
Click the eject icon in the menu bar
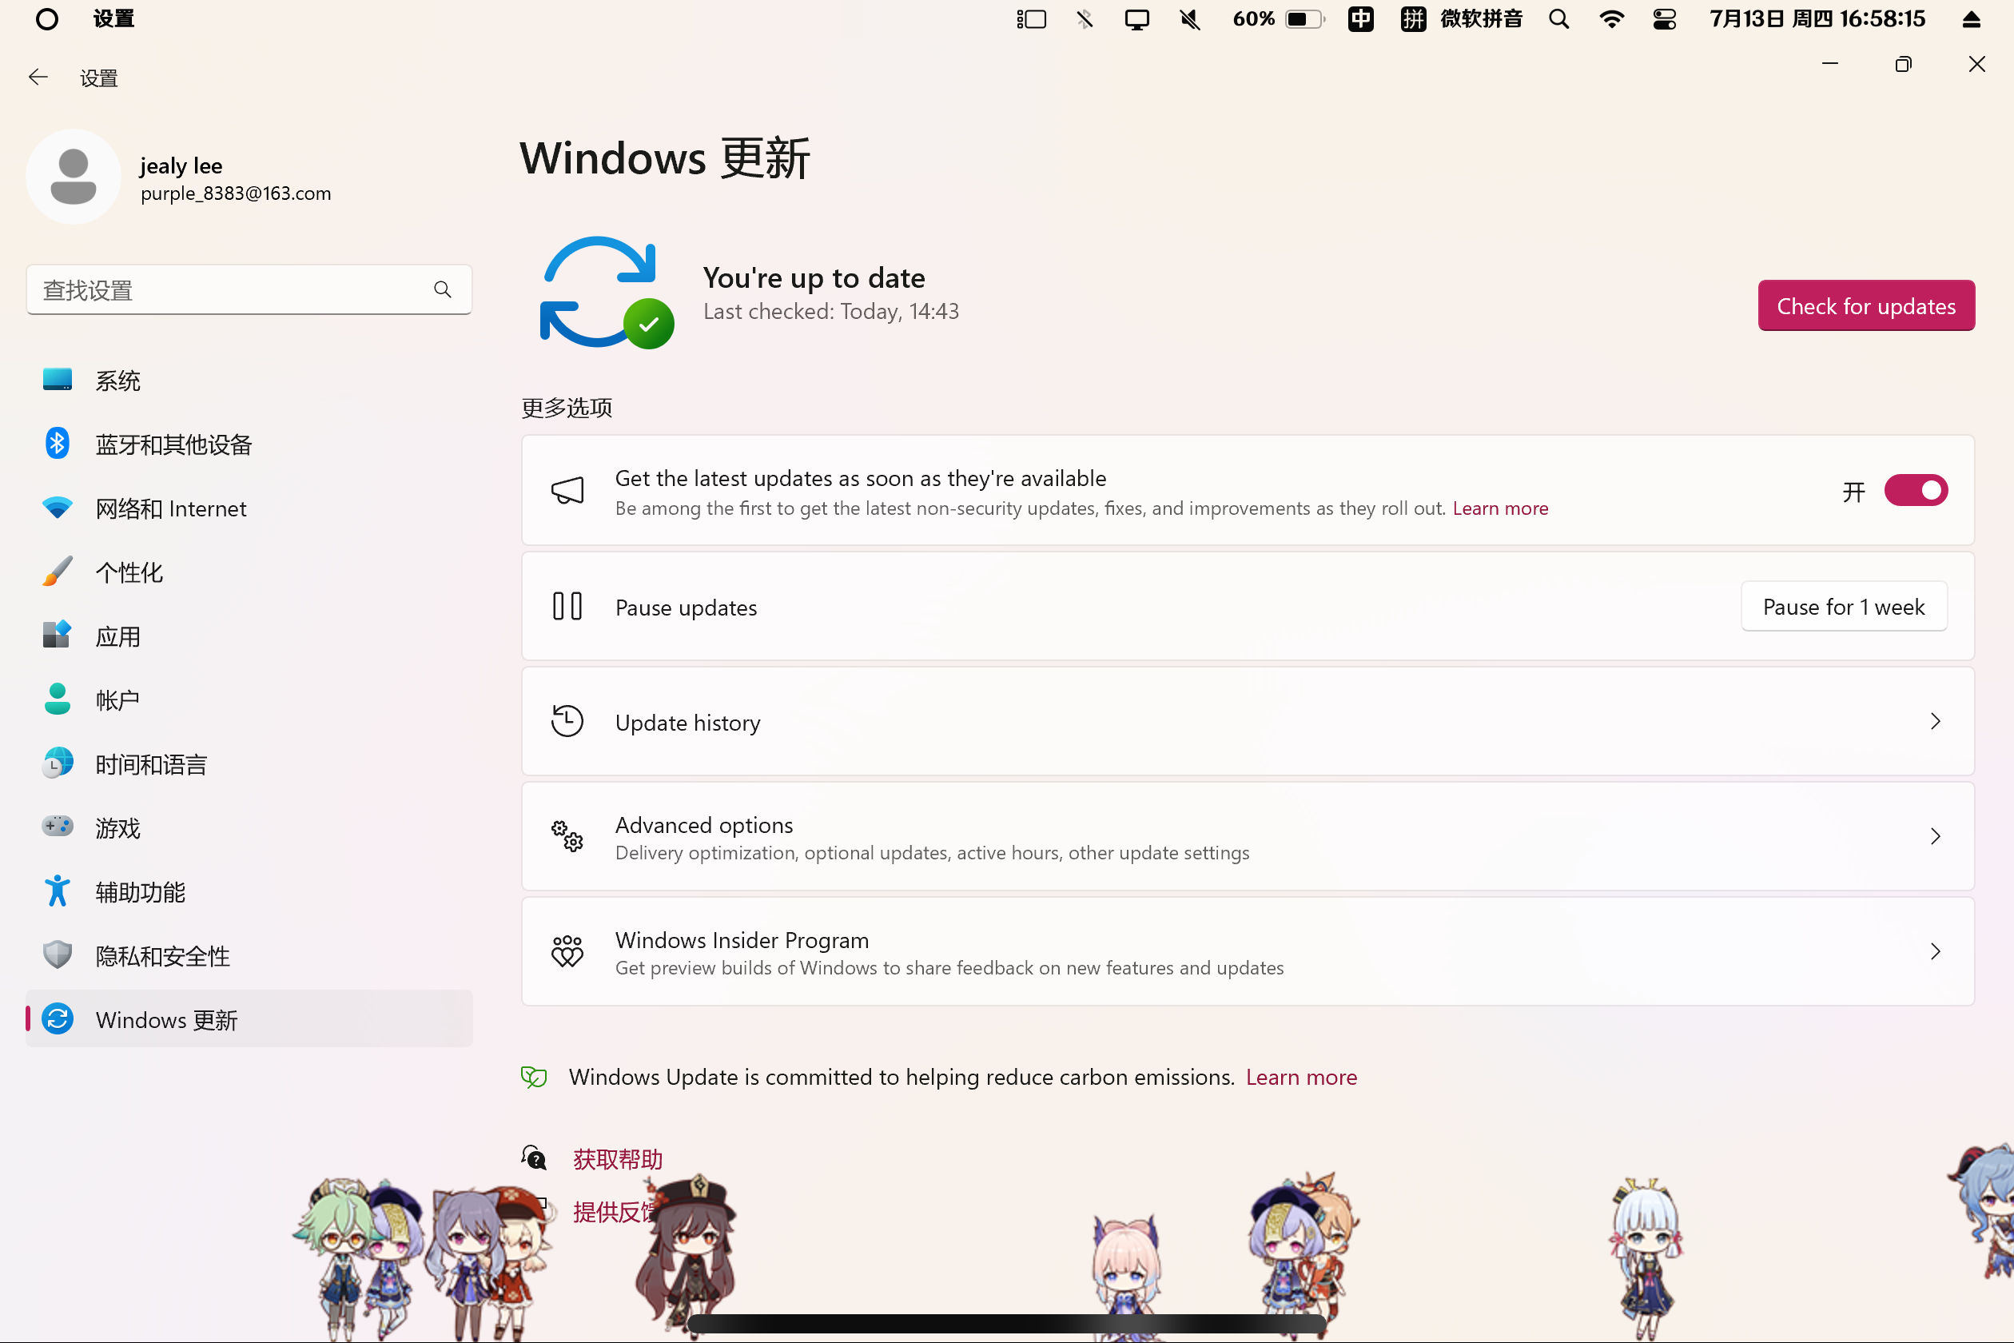pyautogui.click(x=1971, y=19)
